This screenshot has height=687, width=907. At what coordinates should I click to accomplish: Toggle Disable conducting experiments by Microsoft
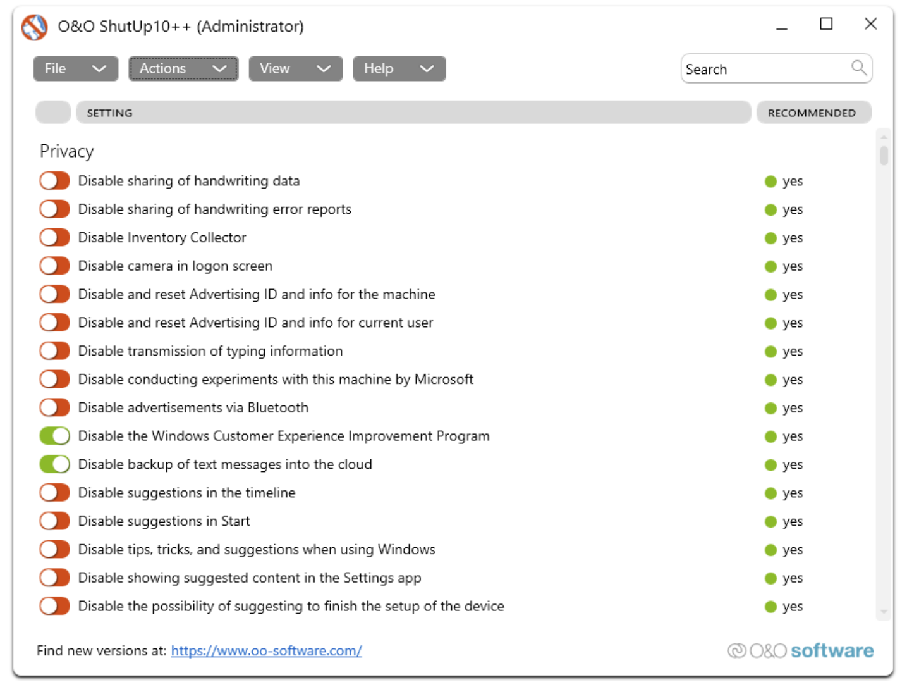(x=54, y=380)
